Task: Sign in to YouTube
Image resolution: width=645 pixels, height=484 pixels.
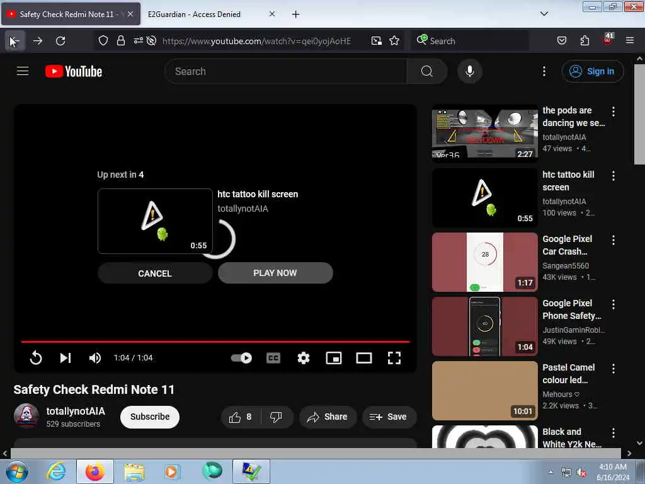Action: (592, 71)
